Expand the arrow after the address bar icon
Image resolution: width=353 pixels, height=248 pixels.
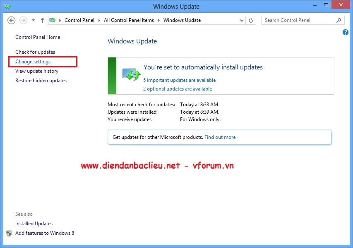60,20
